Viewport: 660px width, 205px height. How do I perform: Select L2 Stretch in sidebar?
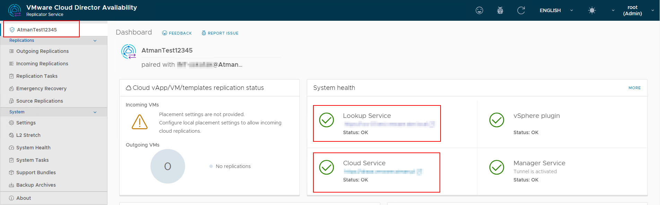click(x=28, y=135)
